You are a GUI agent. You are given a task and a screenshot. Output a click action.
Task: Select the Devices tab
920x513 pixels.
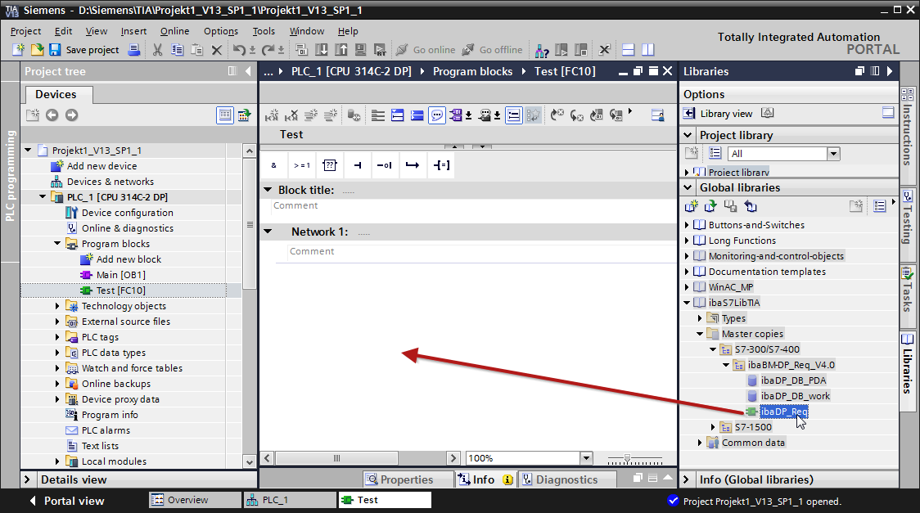56,94
